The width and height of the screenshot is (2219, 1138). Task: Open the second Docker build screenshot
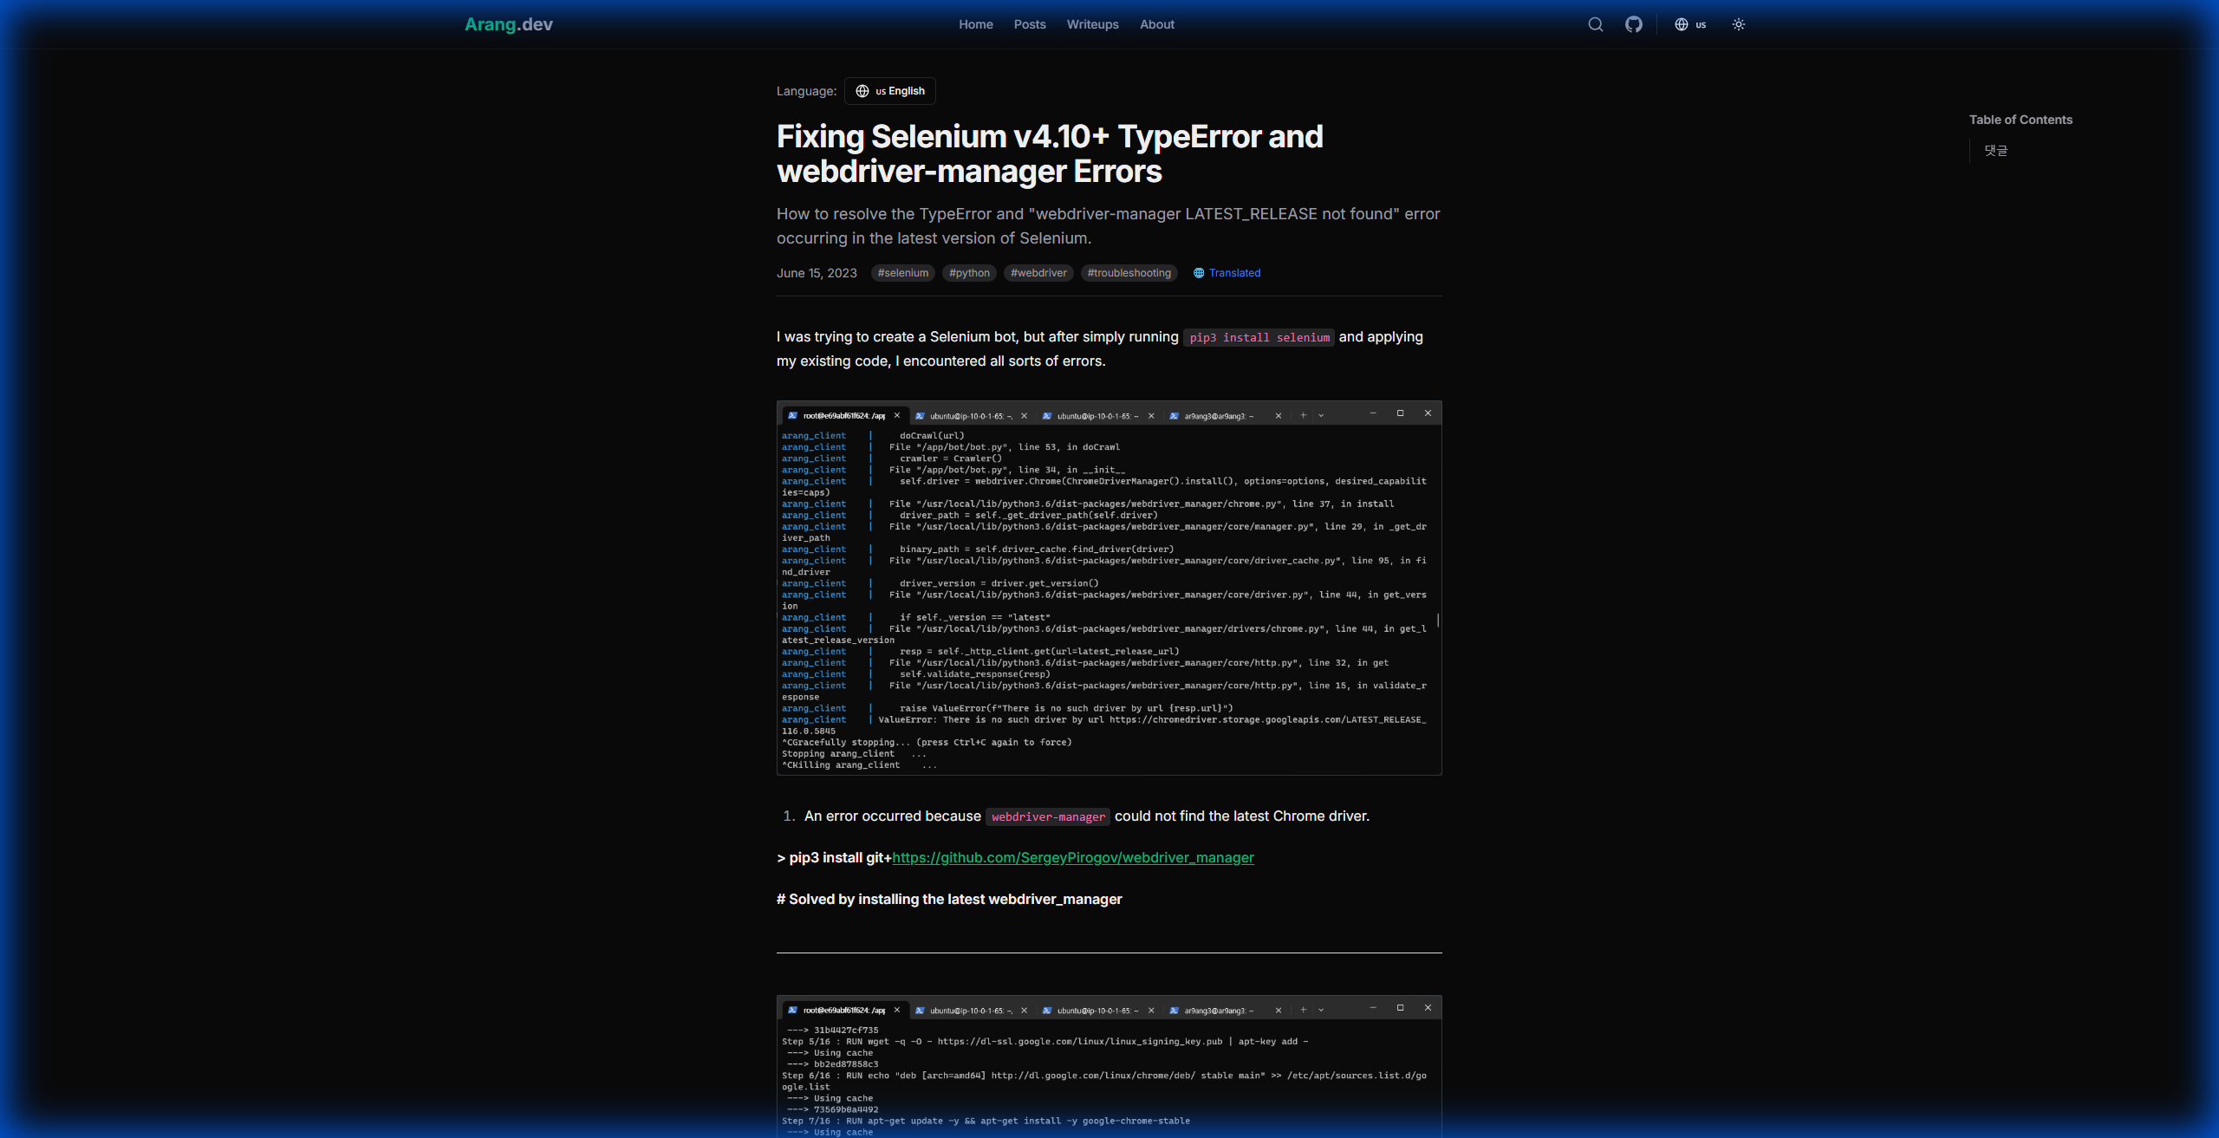click(x=1109, y=1066)
